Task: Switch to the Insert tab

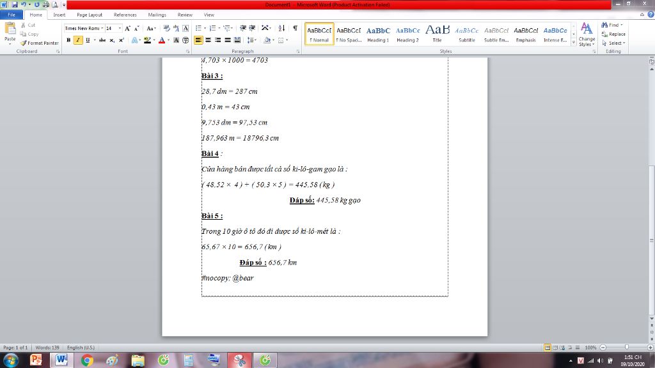Action: [x=59, y=15]
